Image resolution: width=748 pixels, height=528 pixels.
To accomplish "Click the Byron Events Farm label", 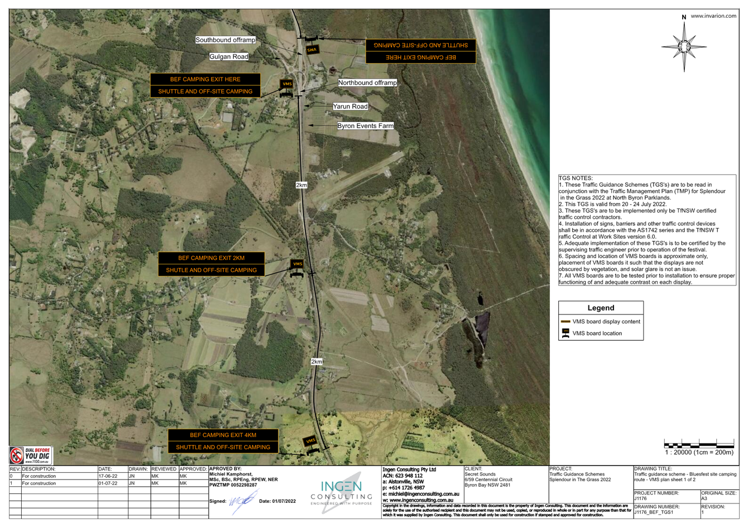I will pyautogui.click(x=366, y=126).
